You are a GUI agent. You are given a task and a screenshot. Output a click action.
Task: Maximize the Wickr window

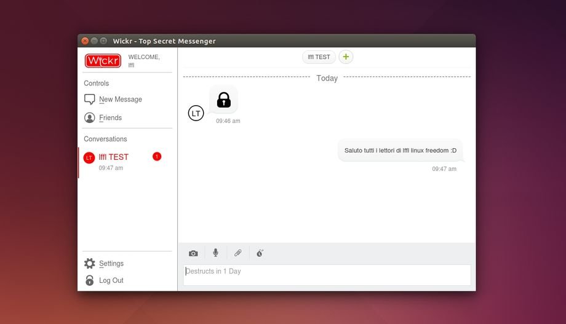103,41
